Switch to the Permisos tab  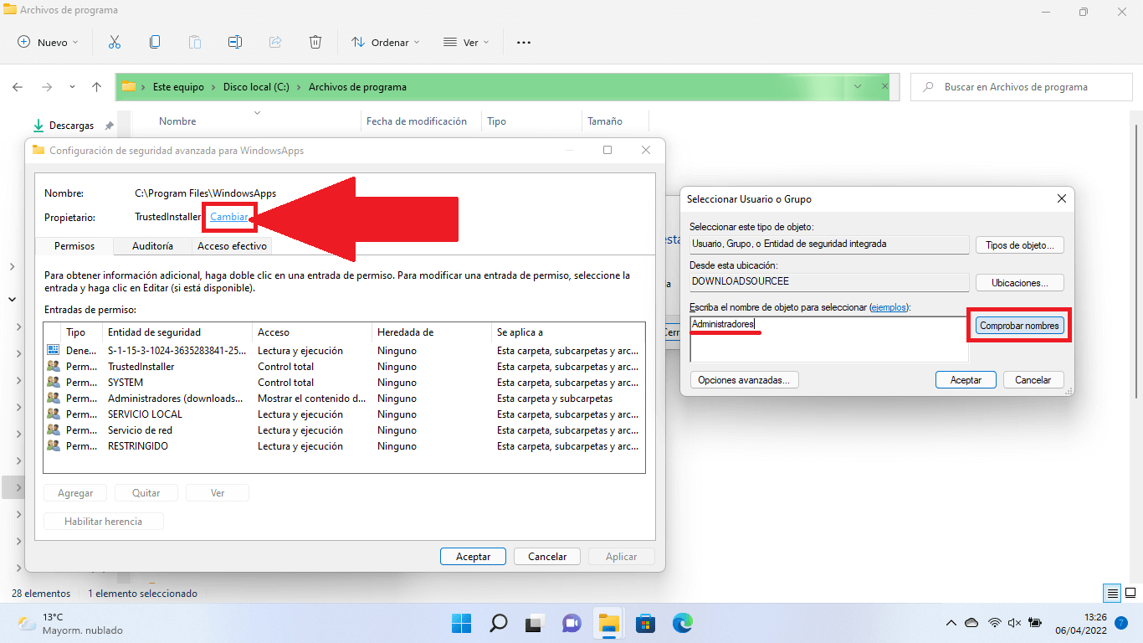tap(74, 246)
